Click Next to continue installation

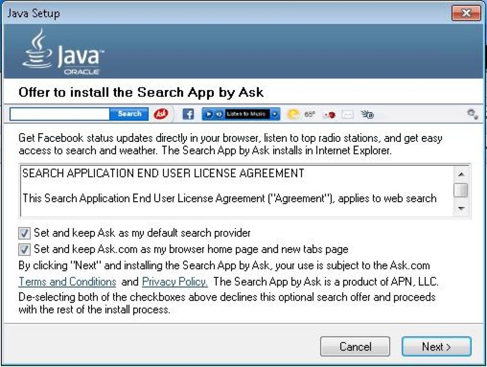[436, 347]
